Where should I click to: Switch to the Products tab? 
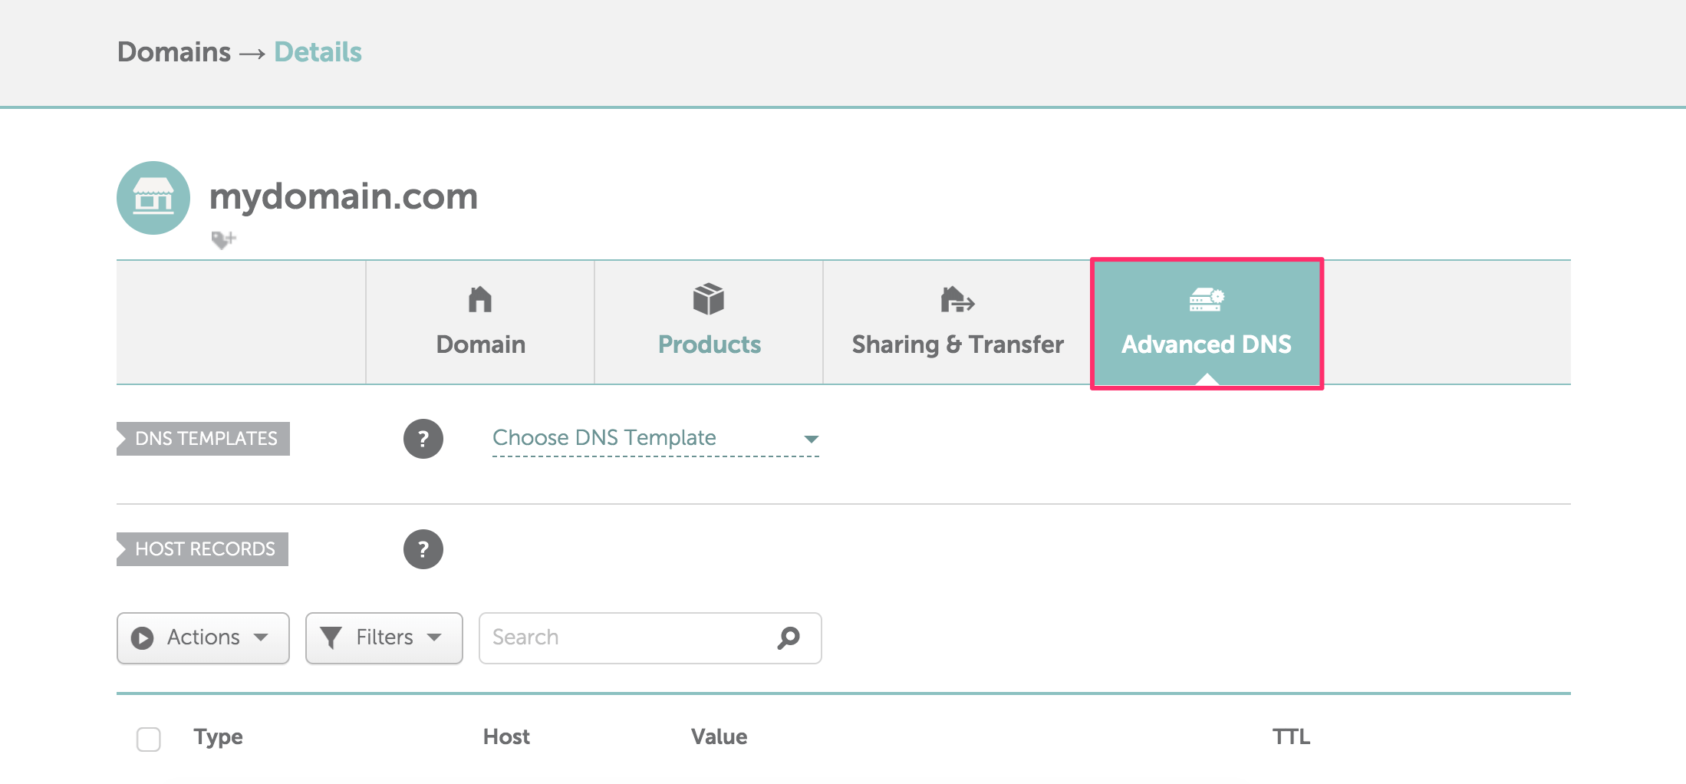[x=709, y=322]
